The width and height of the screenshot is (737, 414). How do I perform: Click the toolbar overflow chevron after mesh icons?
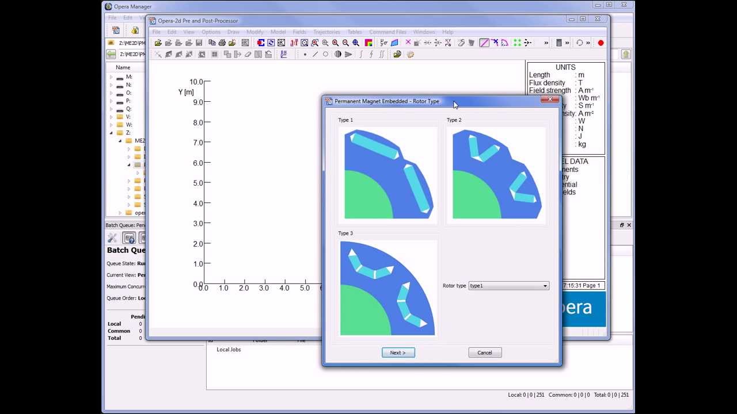(546, 43)
